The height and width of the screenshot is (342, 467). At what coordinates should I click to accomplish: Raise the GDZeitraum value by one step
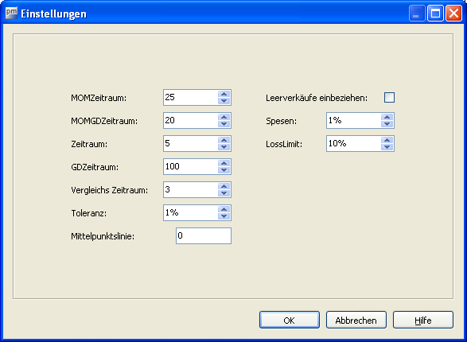(x=224, y=163)
